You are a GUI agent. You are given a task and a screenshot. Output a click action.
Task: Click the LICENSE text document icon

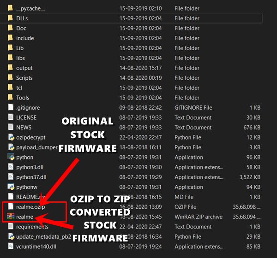click(x=11, y=117)
